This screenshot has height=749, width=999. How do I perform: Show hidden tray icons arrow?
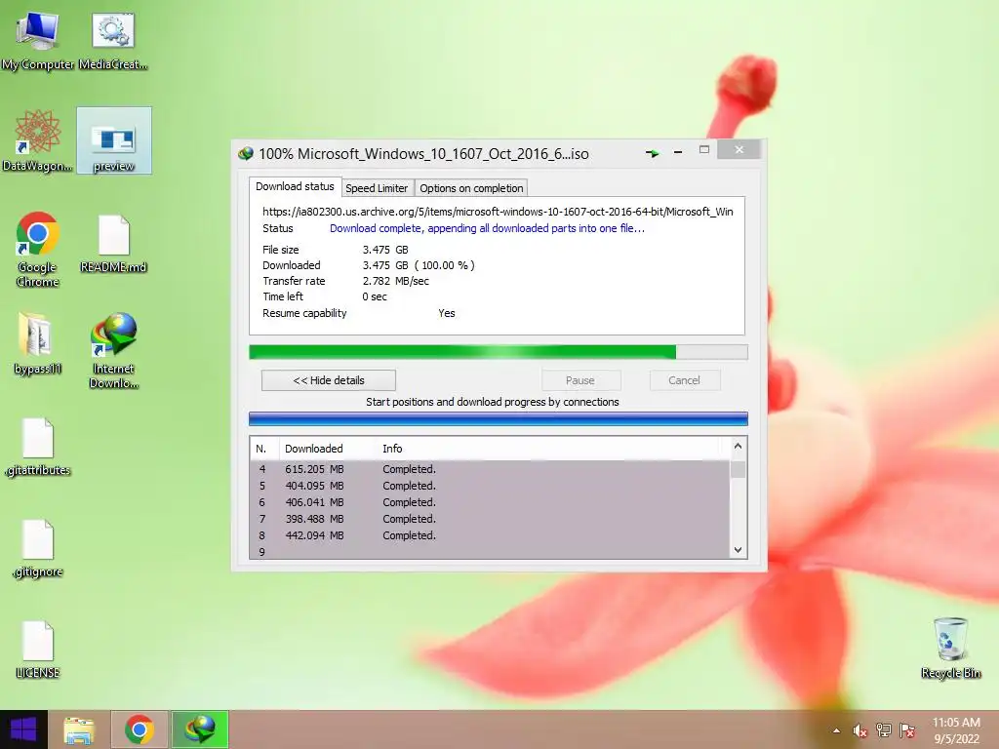pos(836,730)
